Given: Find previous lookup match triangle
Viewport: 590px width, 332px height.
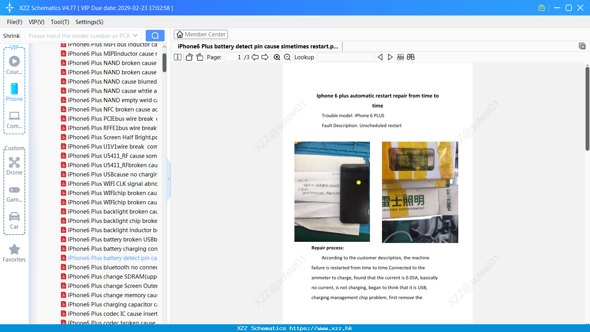Looking at the screenshot, I should (380, 57).
